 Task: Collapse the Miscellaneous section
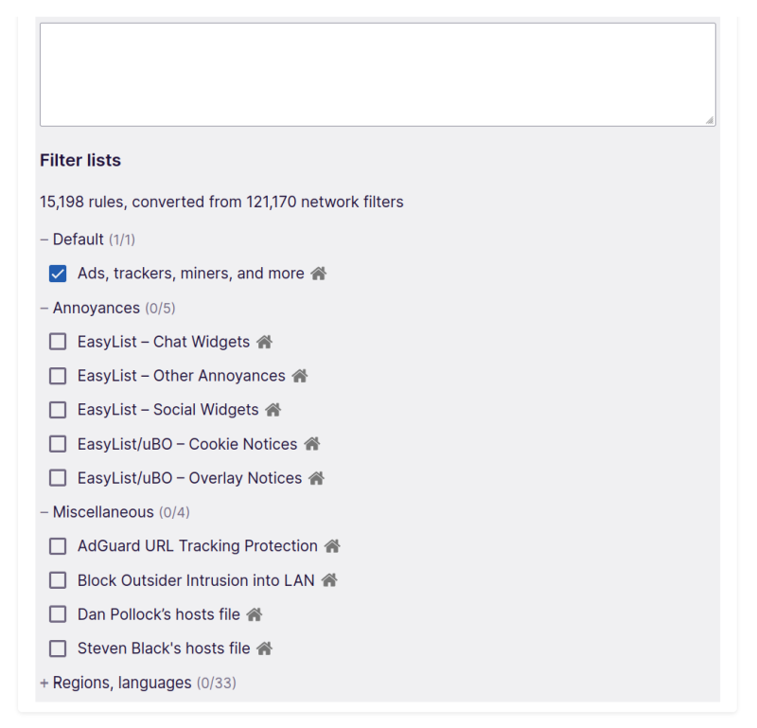[44, 511]
